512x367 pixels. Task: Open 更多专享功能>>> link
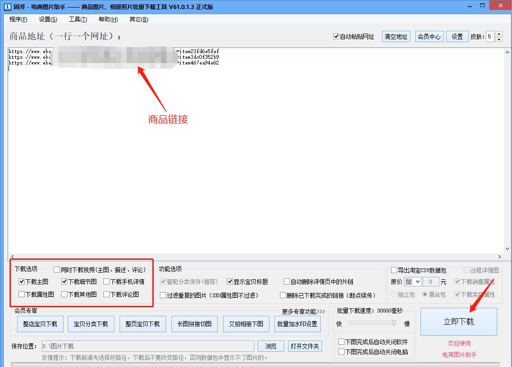click(303, 312)
